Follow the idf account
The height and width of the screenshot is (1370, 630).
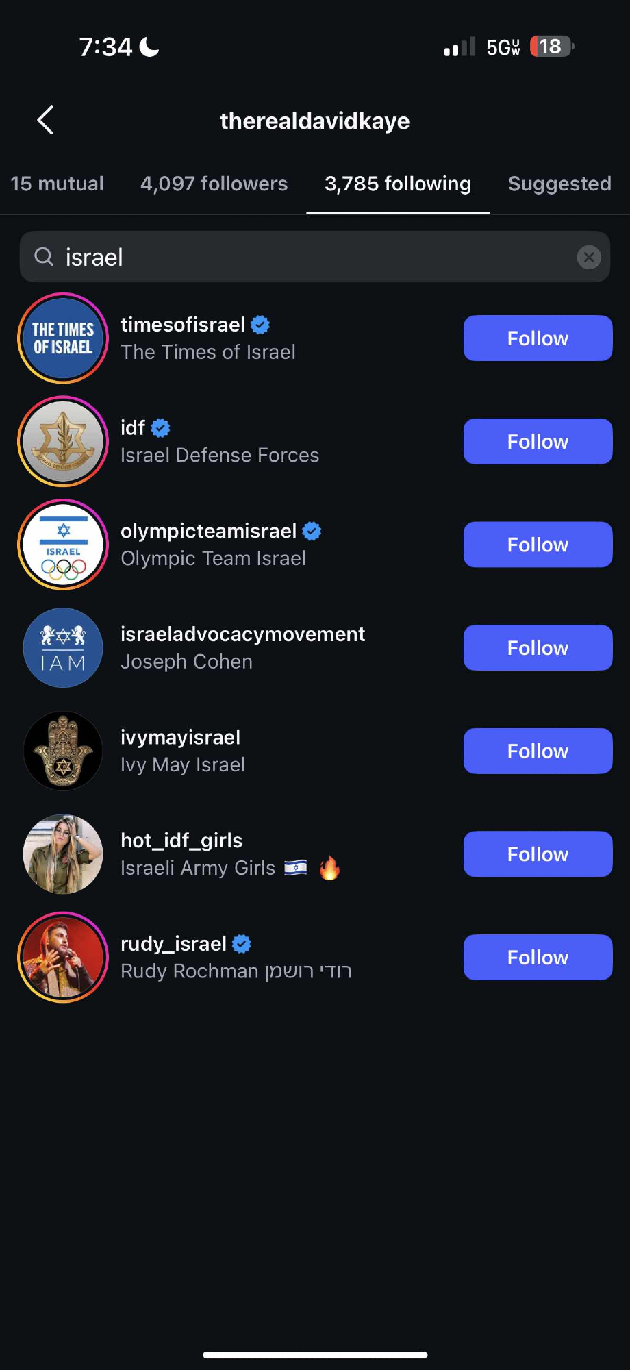538,442
